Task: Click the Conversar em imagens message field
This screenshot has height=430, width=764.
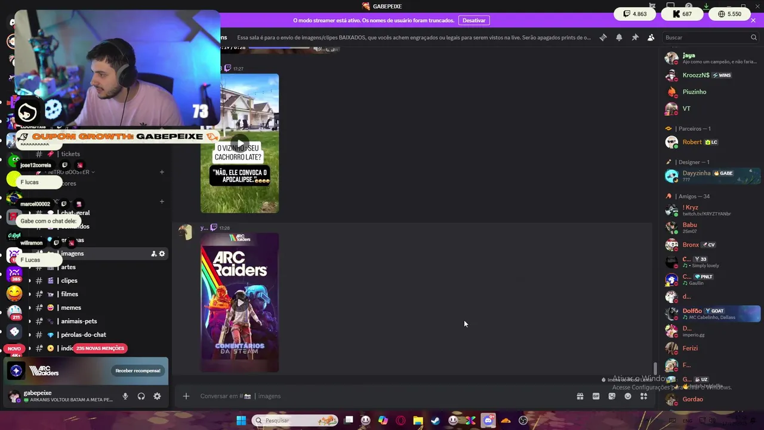Action: (382, 396)
